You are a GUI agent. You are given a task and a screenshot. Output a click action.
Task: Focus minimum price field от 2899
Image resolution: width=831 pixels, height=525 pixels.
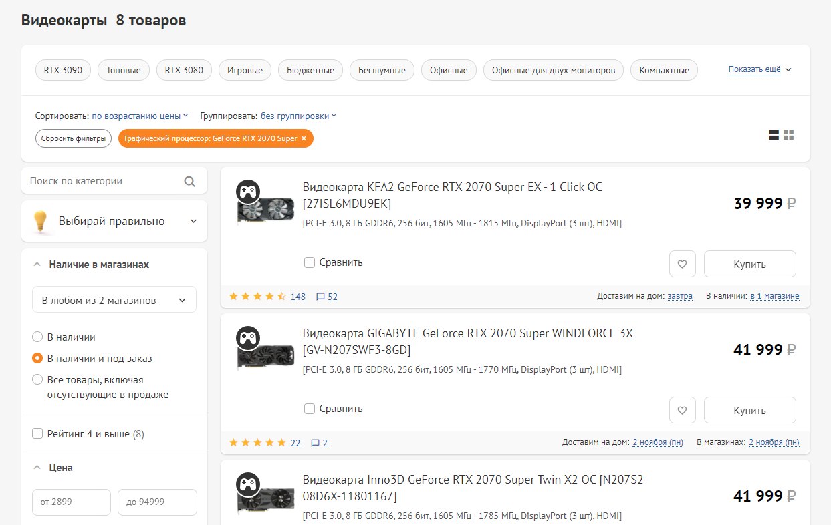click(x=72, y=502)
